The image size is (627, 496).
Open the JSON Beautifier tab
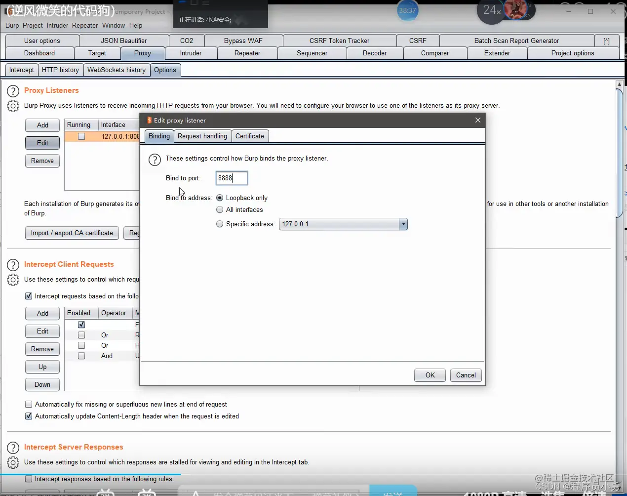click(124, 41)
